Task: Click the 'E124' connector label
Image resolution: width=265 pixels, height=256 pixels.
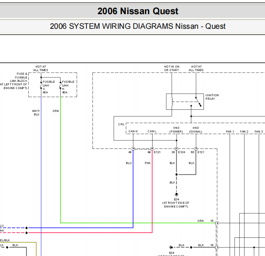Action: click(182, 152)
